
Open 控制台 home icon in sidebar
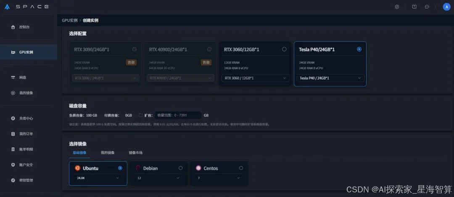pos(13,27)
